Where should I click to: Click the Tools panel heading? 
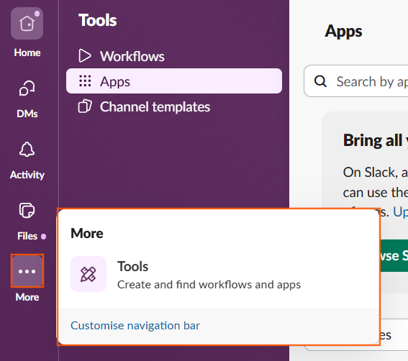[98, 20]
